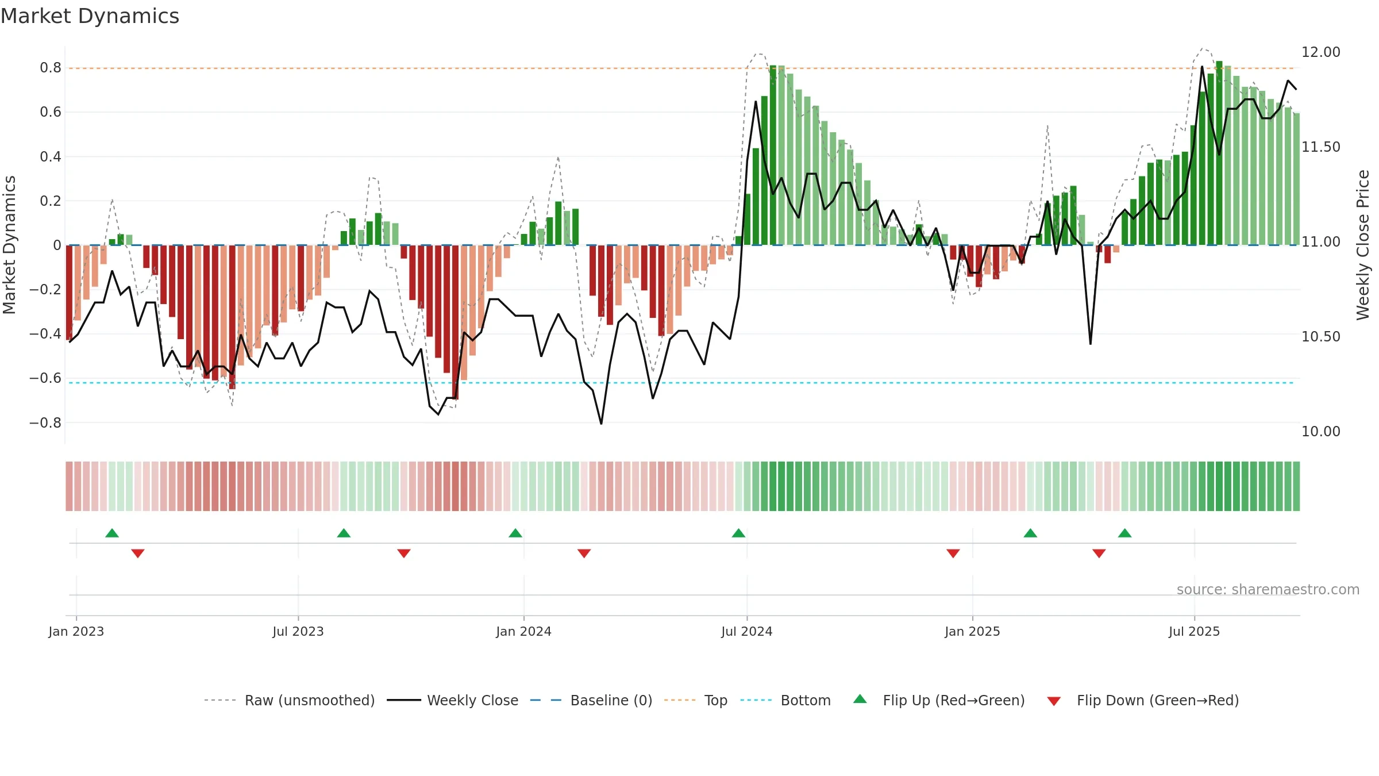Click the 0.4 left axis label
Viewport: 1379px width, 776px height.
point(51,157)
